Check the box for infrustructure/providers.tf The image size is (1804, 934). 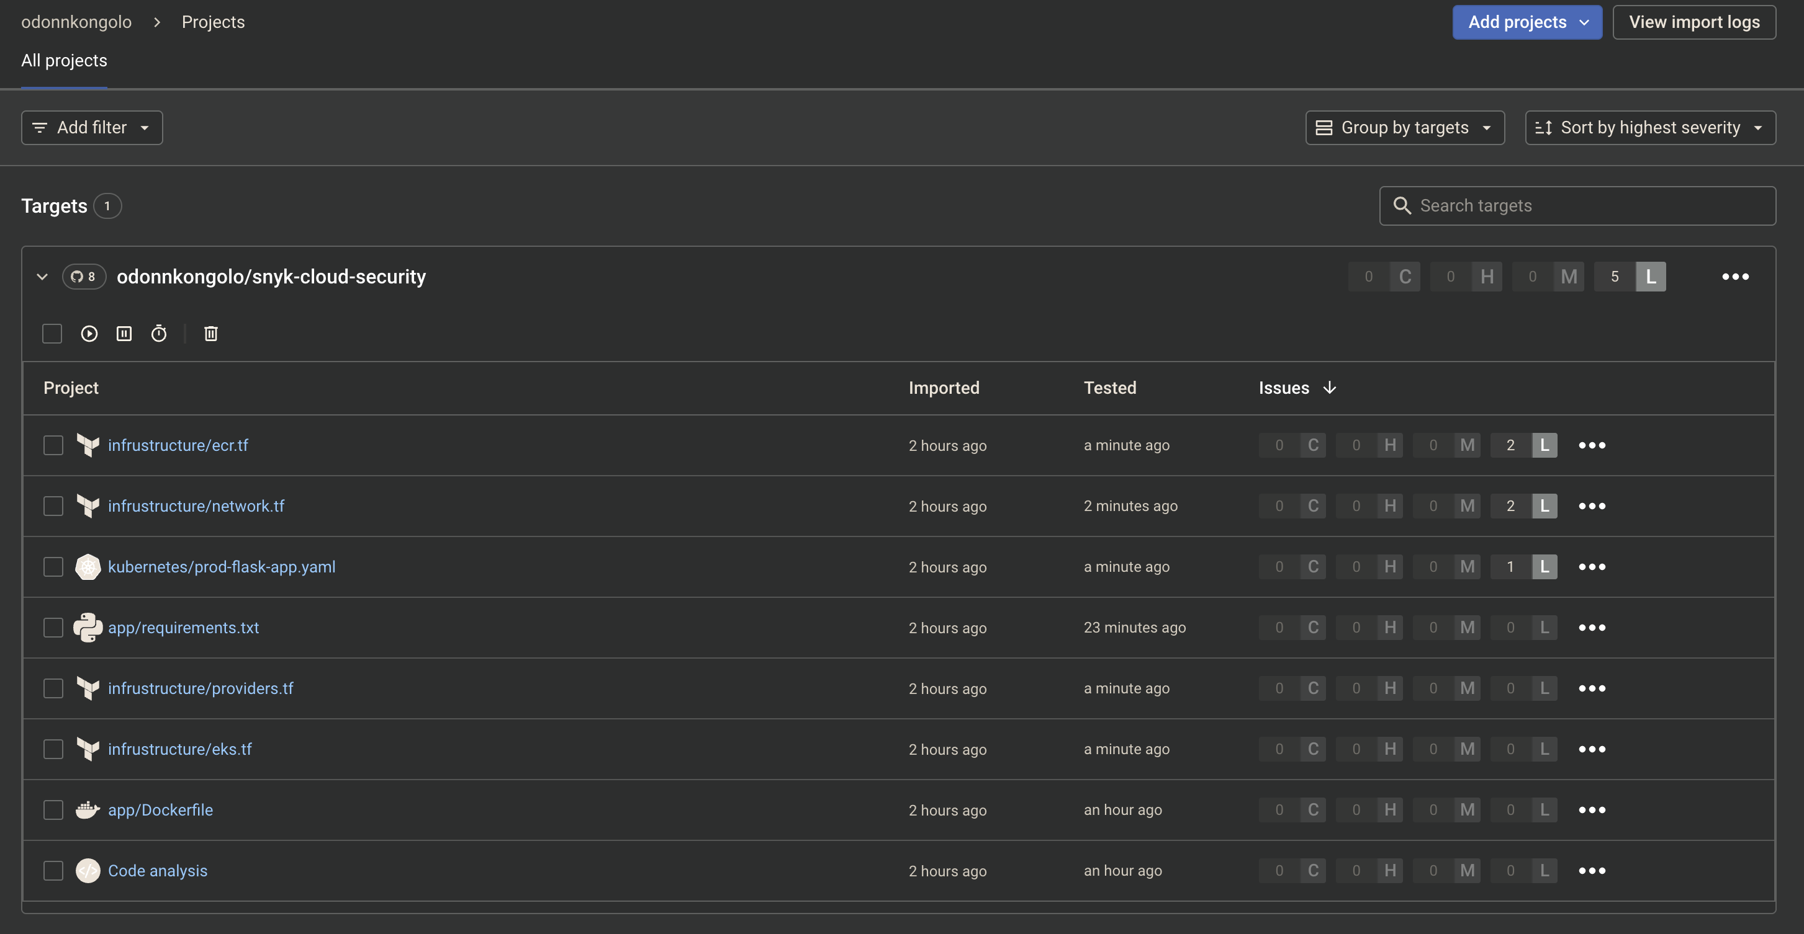[x=53, y=688]
